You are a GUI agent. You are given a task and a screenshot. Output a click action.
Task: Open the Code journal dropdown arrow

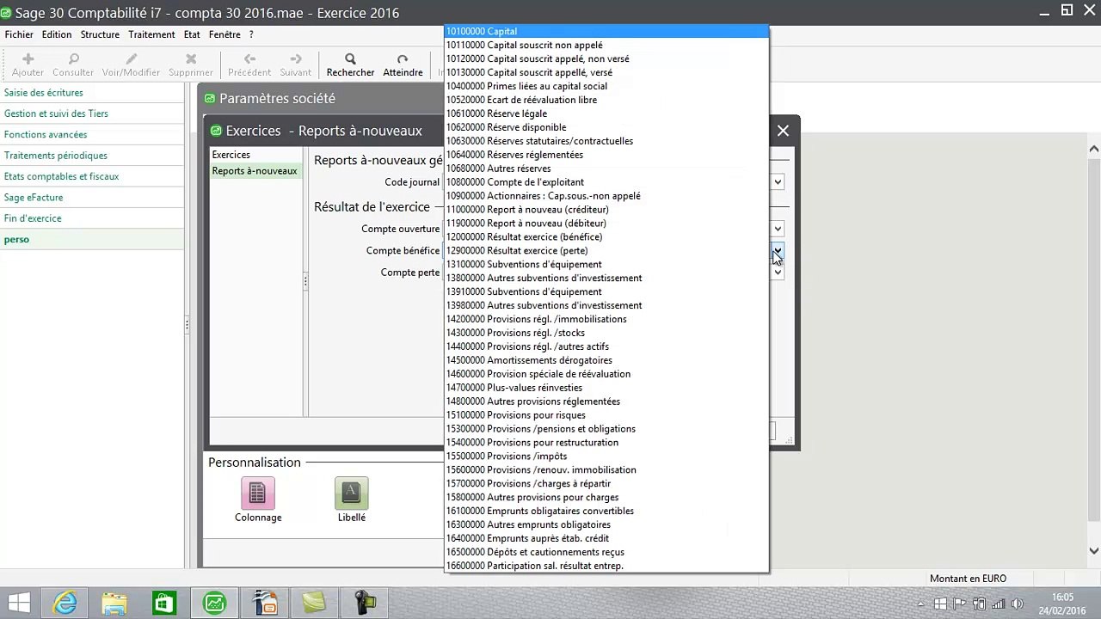[777, 182]
